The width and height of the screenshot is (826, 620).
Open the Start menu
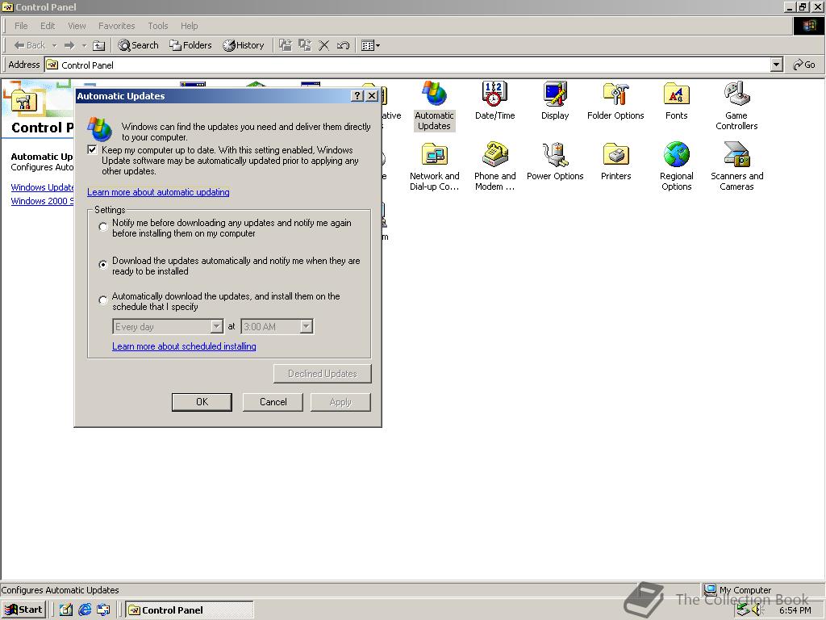tap(24, 610)
